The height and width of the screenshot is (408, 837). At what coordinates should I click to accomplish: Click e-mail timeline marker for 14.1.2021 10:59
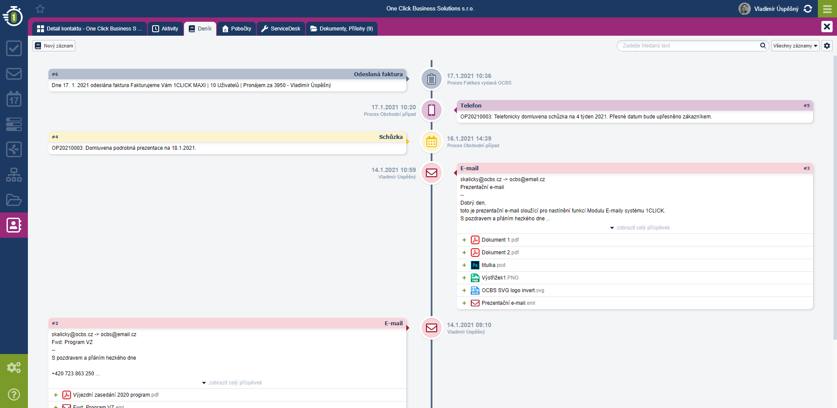(x=432, y=173)
